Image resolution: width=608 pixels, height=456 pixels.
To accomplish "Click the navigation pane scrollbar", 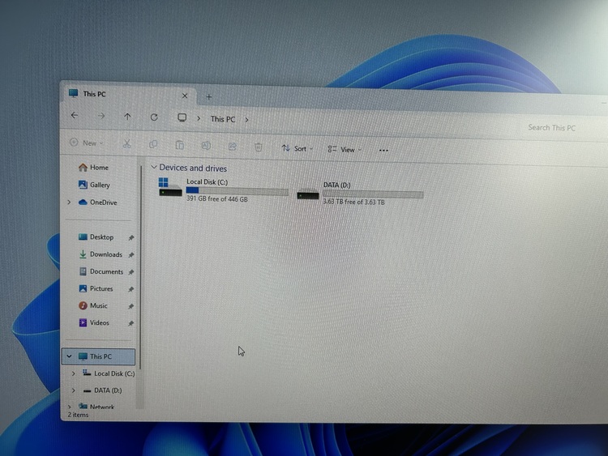I will tap(141, 267).
